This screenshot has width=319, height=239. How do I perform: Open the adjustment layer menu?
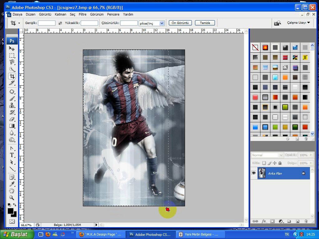(x=281, y=221)
